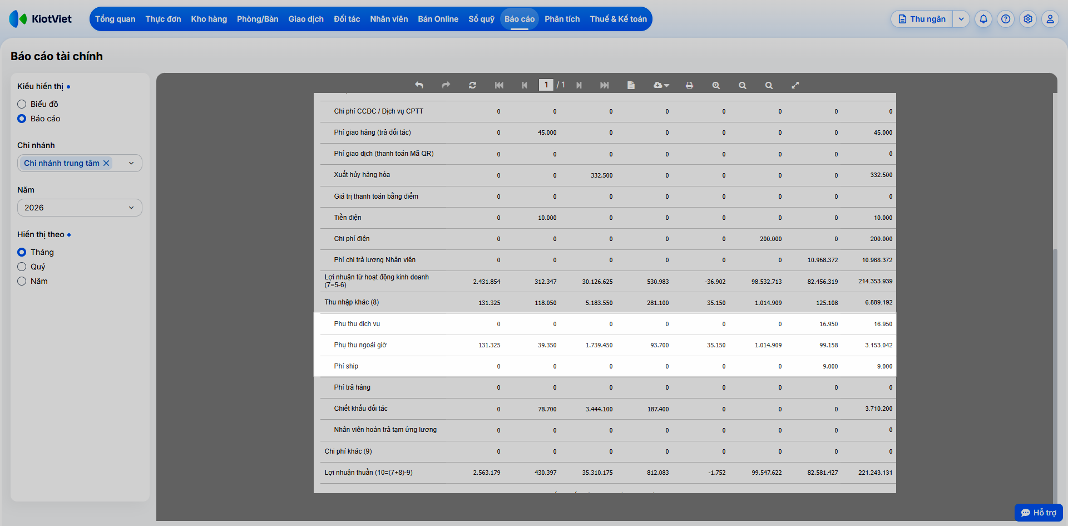Print the financial report

[x=689, y=85]
